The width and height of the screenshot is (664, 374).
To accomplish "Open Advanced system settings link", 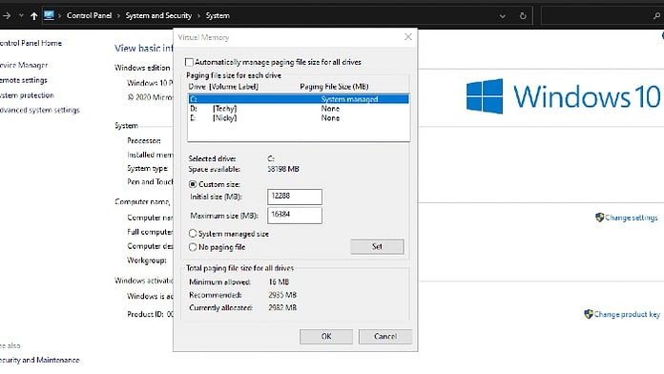I will point(40,110).
